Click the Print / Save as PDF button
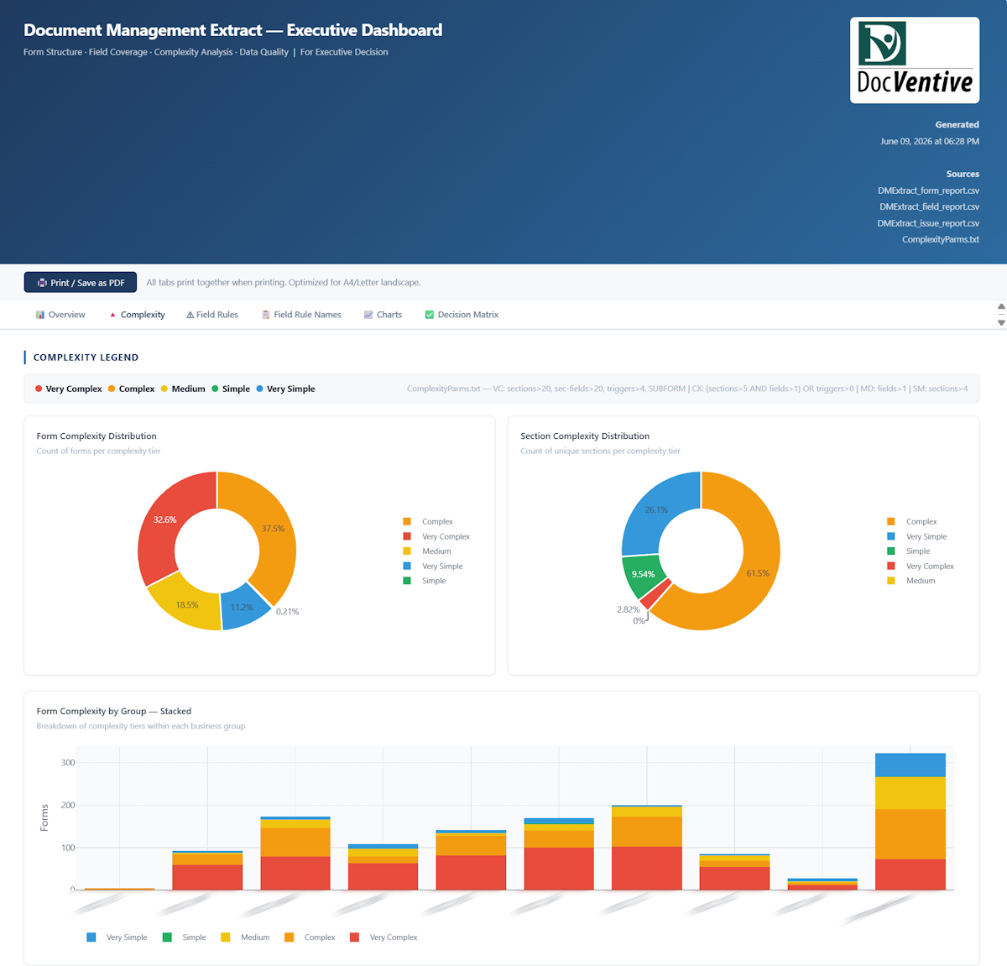Screen dimensions: 1007x966 click(81, 283)
